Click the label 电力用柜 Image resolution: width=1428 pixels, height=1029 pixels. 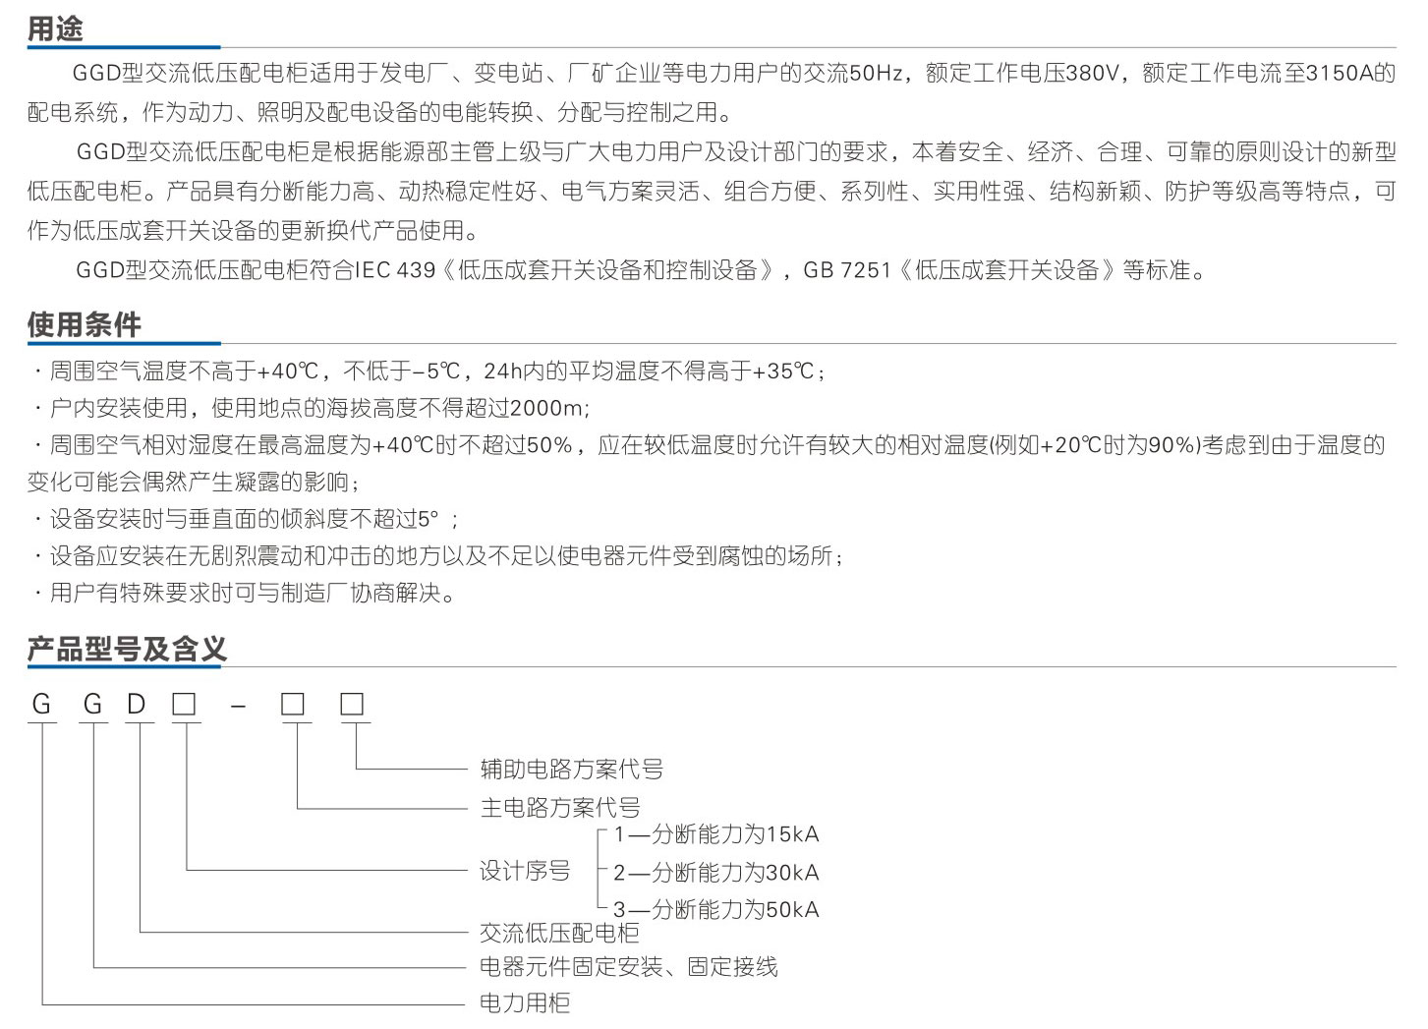tap(525, 1003)
